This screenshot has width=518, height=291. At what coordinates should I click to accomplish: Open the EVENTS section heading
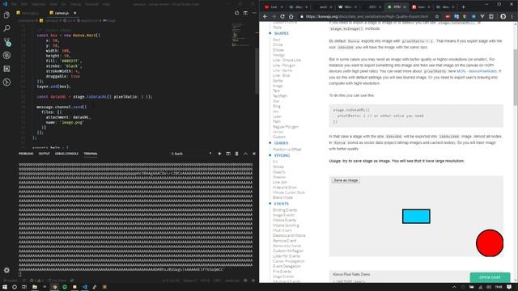pyautogui.click(x=281, y=204)
